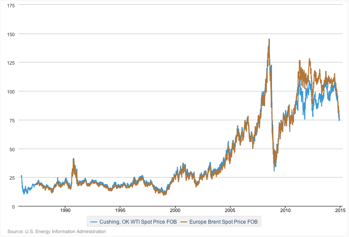349x237 pixels.
Task: Click the 2000 tick label on x-axis
Action: [175, 211]
